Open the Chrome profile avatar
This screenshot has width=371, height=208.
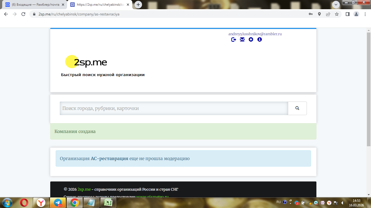coord(356,14)
